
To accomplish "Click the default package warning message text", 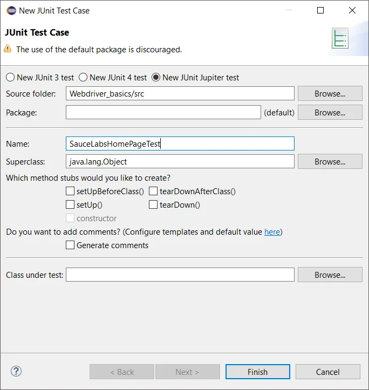I will [x=99, y=50].
